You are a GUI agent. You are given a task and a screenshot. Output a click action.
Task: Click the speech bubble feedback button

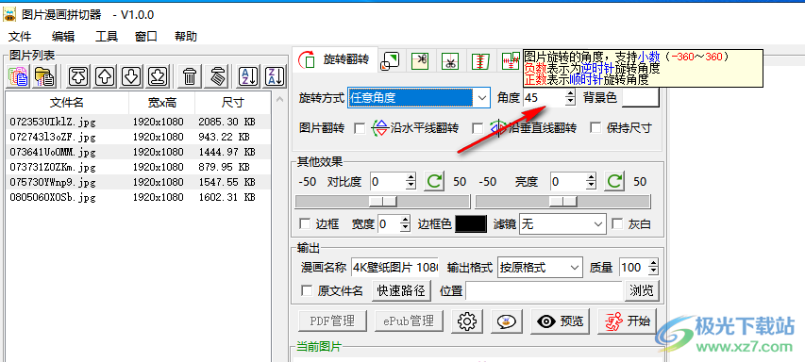pyautogui.click(x=507, y=321)
